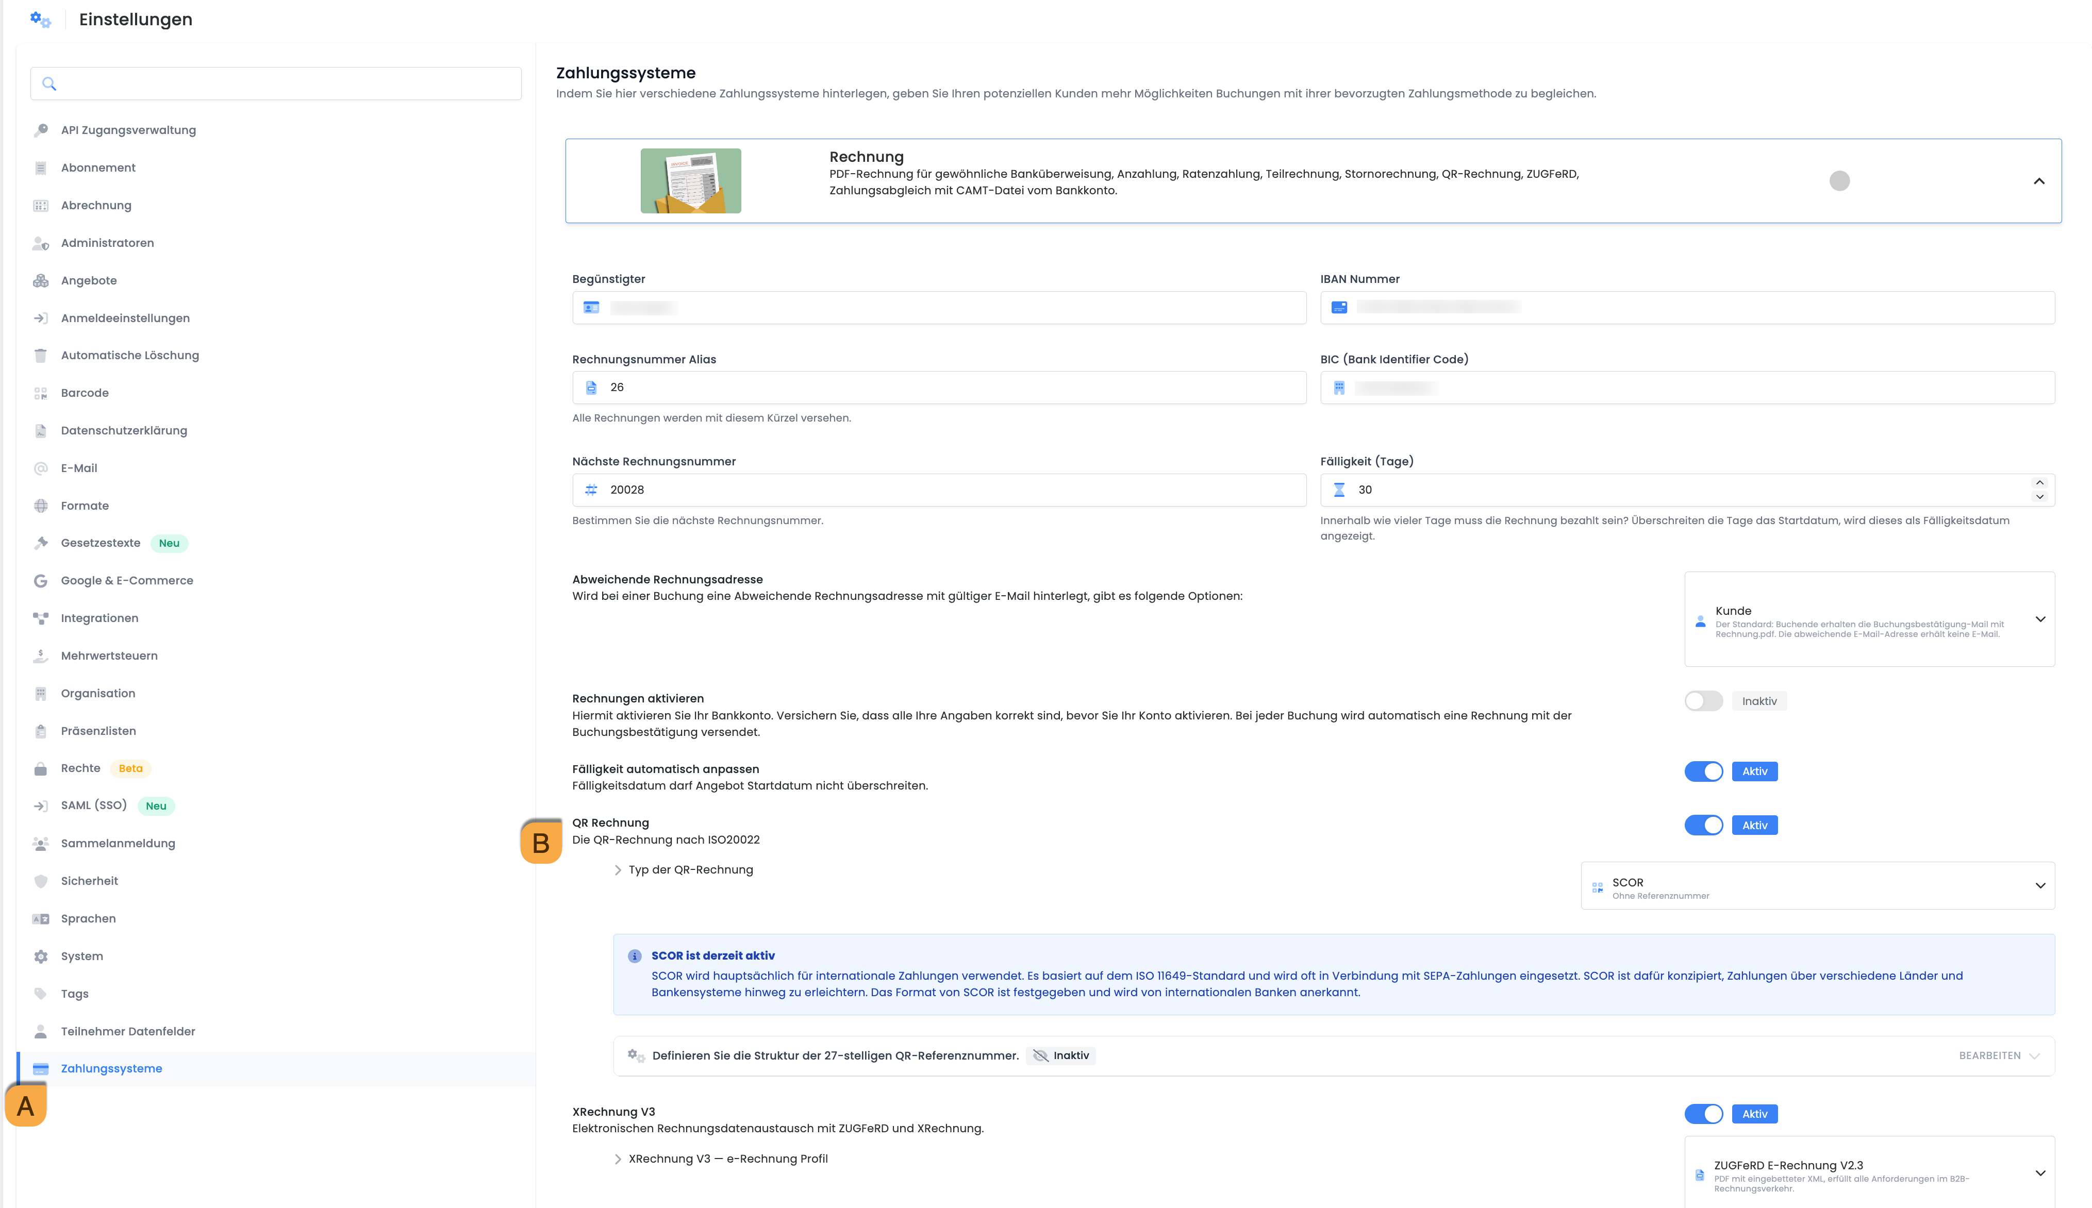Click the System gear icon
Viewport: 2092px width, 1208px height.
(41, 957)
